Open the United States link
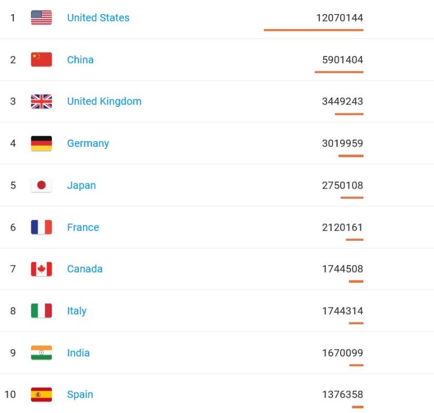Screen dimensions: 434x413 [98, 18]
